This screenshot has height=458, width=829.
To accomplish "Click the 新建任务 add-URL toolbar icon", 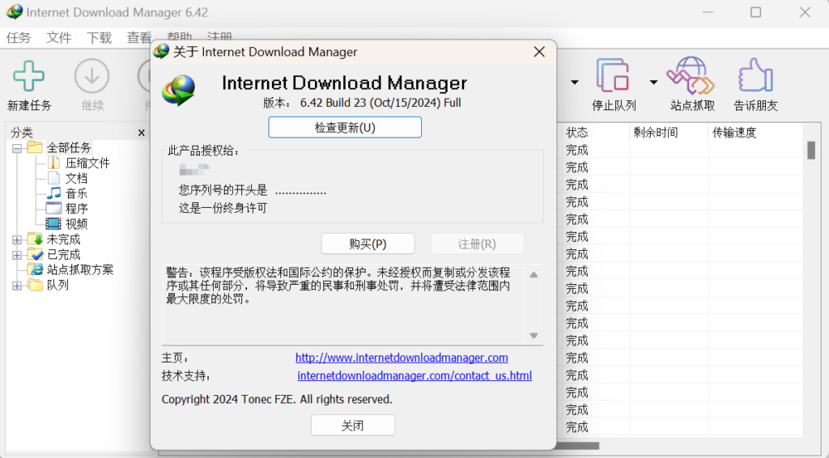I will (29, 78).
